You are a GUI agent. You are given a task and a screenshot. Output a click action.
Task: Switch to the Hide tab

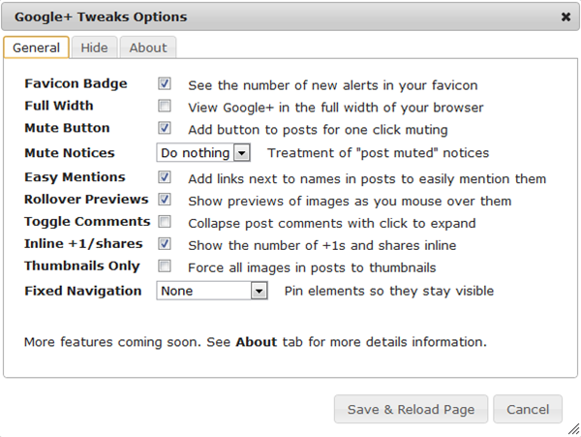(94, 47)
